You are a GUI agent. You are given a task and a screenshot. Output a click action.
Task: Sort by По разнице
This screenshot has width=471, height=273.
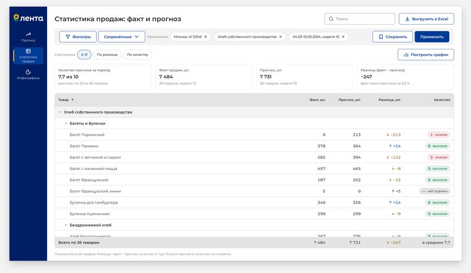(107, 55)
